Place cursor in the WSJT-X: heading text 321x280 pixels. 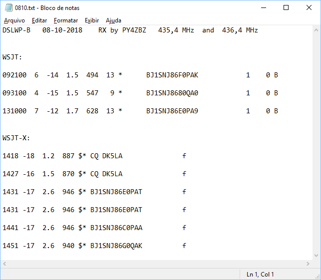click(x=16, y=138)
